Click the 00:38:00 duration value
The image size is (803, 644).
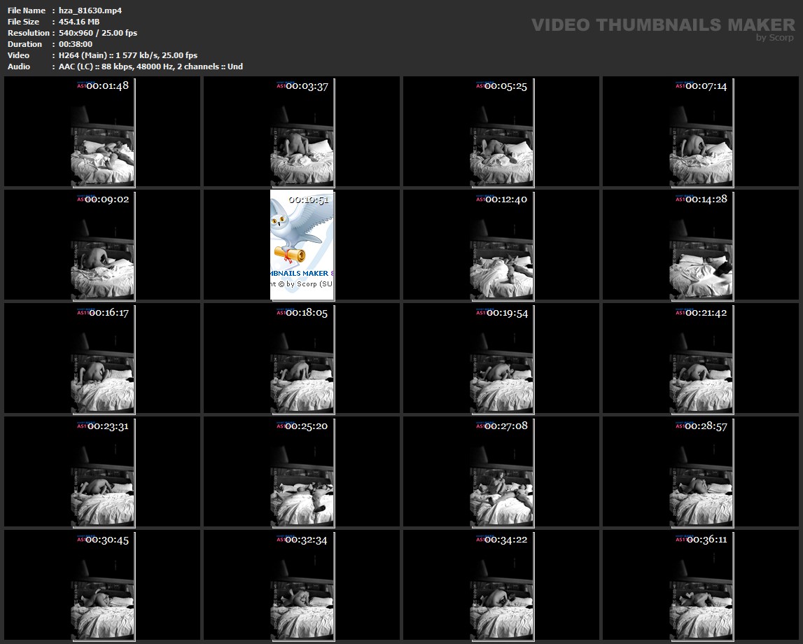(76, 44)
